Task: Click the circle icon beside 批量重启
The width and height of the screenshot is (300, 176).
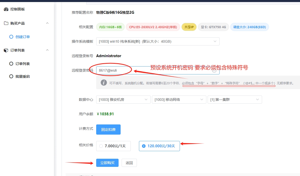Action: tap(11, 76)
